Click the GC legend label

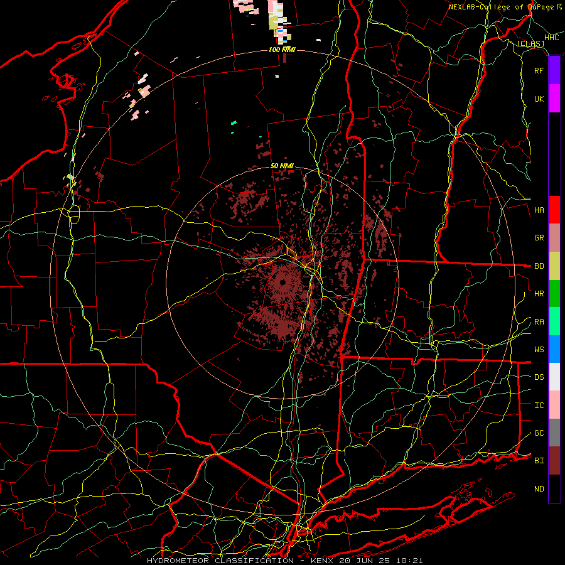tap(539, 433)
